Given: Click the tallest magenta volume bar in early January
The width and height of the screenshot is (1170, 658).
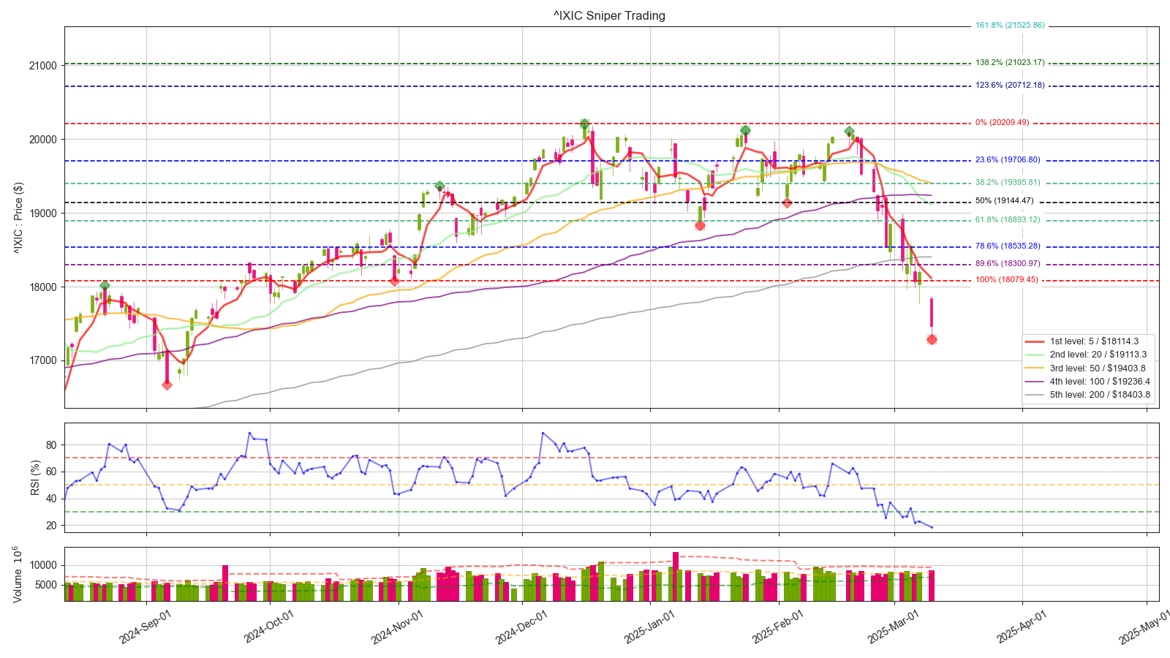Looking at the screenshot, I should [676, 576].
